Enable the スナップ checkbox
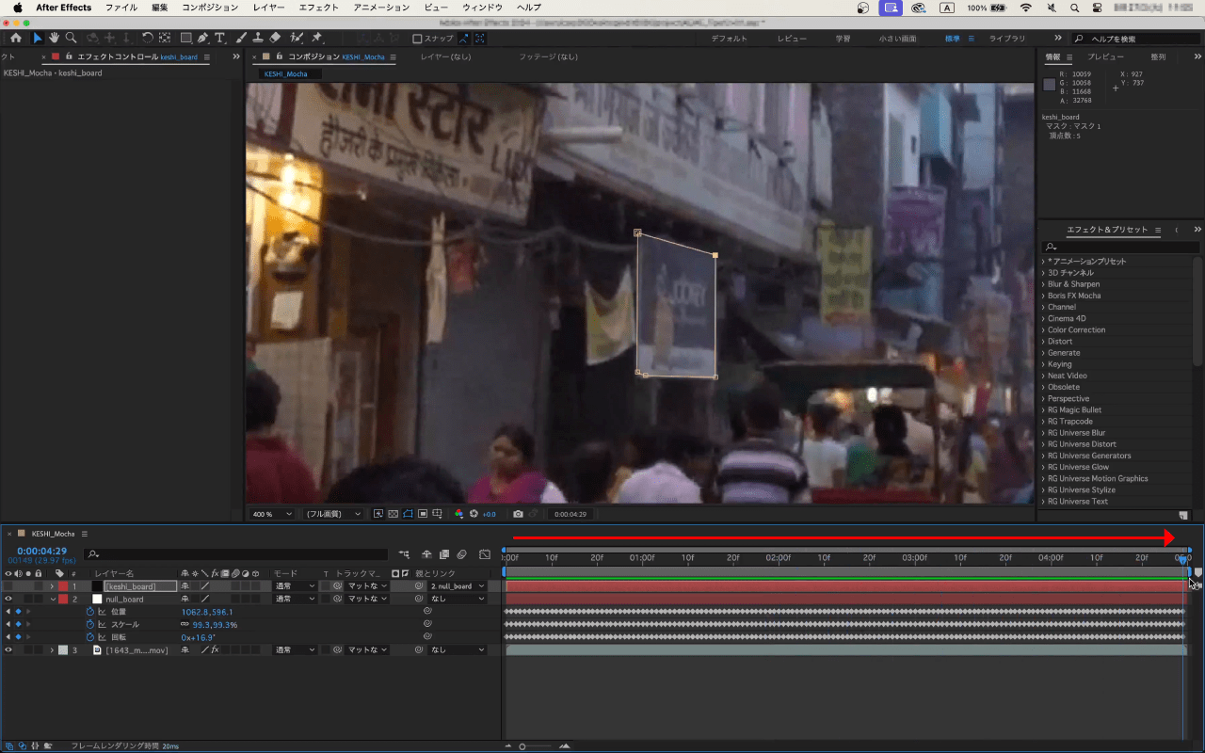 [x=418, y=39]
